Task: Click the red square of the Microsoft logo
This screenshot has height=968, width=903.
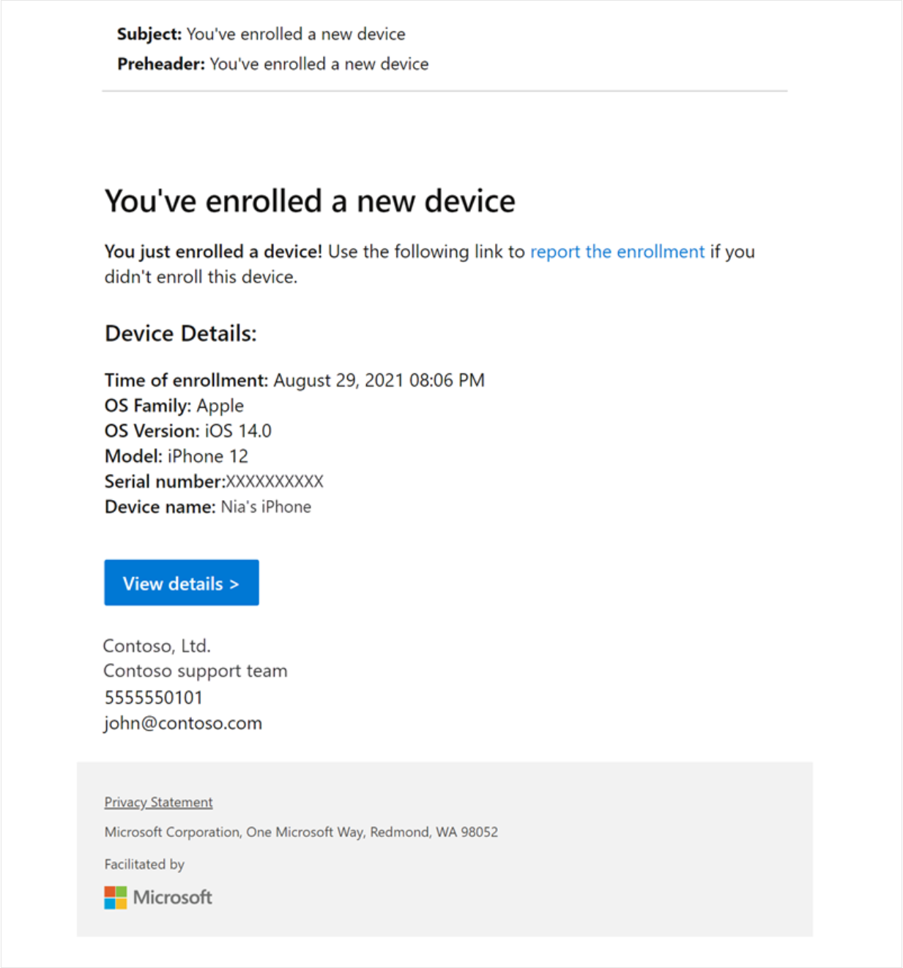Action: click(110, 891)
